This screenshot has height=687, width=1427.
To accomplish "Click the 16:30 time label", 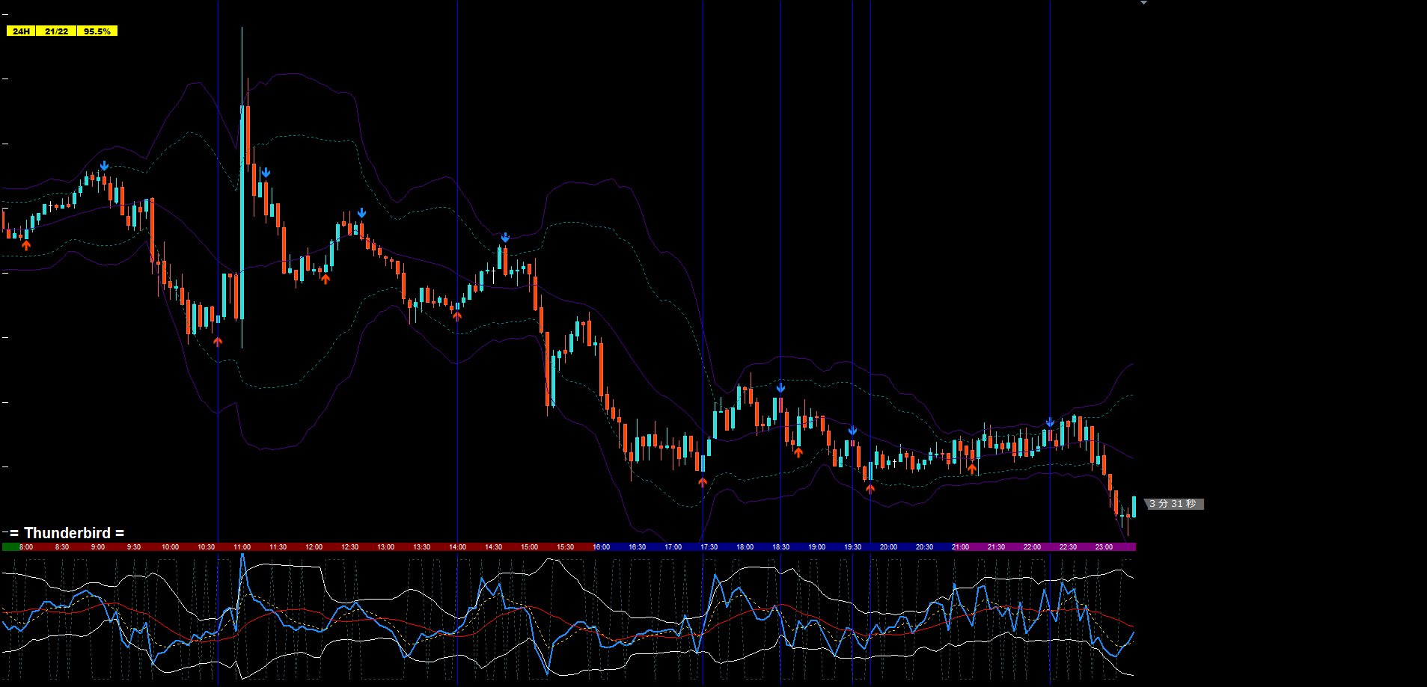I will click(x=637, y=547).
